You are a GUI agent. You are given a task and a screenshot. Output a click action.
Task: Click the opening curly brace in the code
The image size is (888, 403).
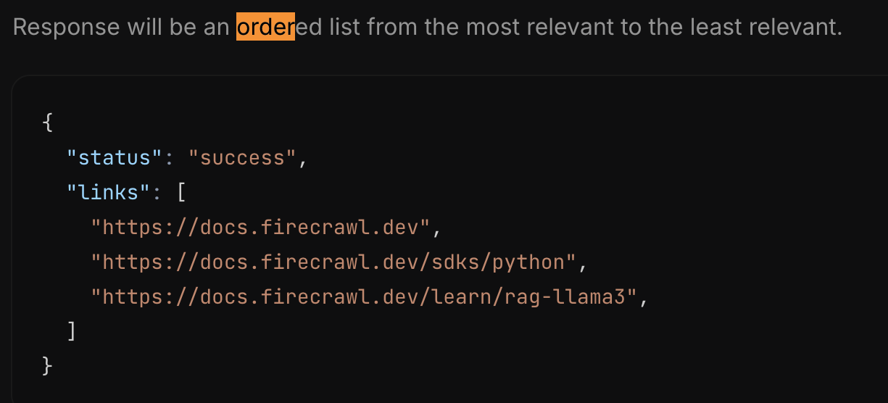[x=48, y=122]
